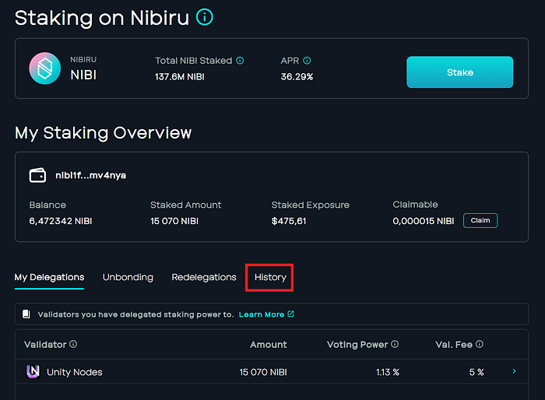The height and width of the screenshot is (400, 545).
Task: Click the Stake button
Action: coord(460,72)
